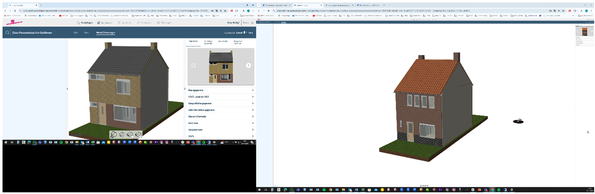Click the last floor-layer icon in viewer toolbar
The image size is (595, 194).
[x=138, y=134]
